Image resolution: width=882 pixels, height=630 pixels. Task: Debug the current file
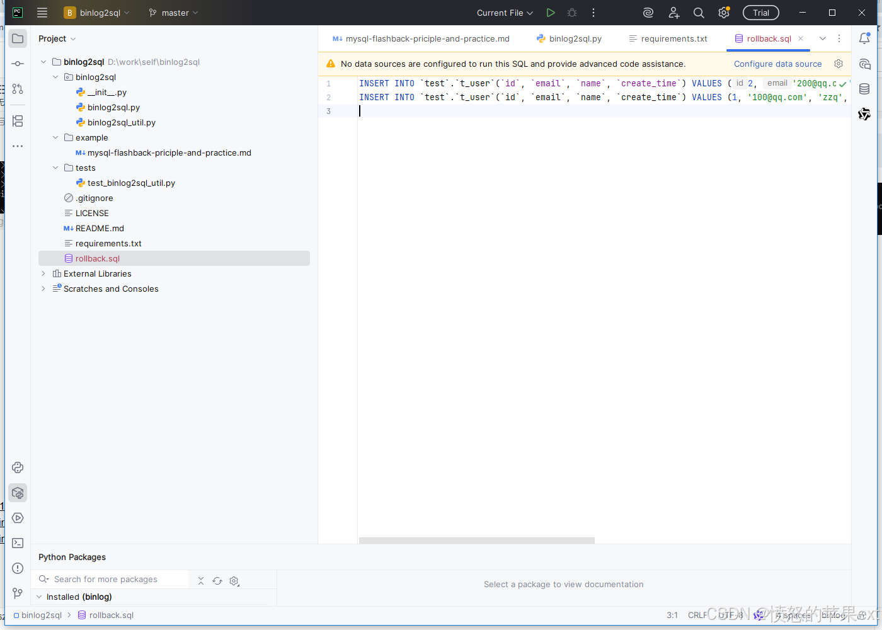click(572, 13)
